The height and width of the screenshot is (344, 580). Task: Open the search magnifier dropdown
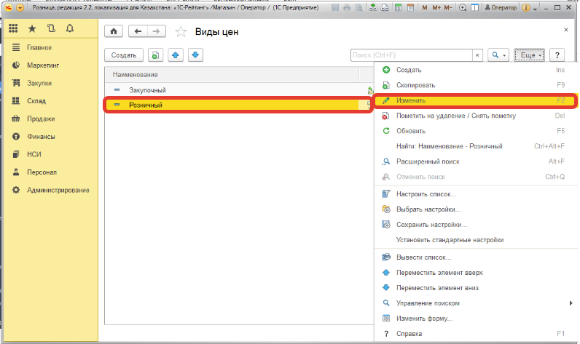coord(498,55)
